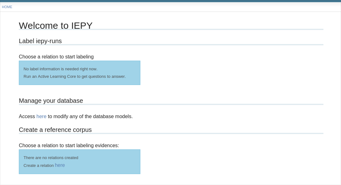The width and height of the screenshot is (341, 185).
Task: Click the 'No label information is needed' message
Action: pos(60,69)
